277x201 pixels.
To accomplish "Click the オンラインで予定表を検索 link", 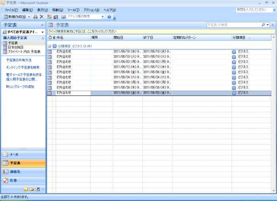I will pyautogui.click(x=23, y=67).
